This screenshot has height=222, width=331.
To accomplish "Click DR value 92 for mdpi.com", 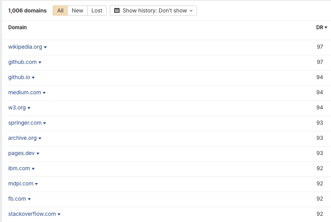I will coord(320,183).
